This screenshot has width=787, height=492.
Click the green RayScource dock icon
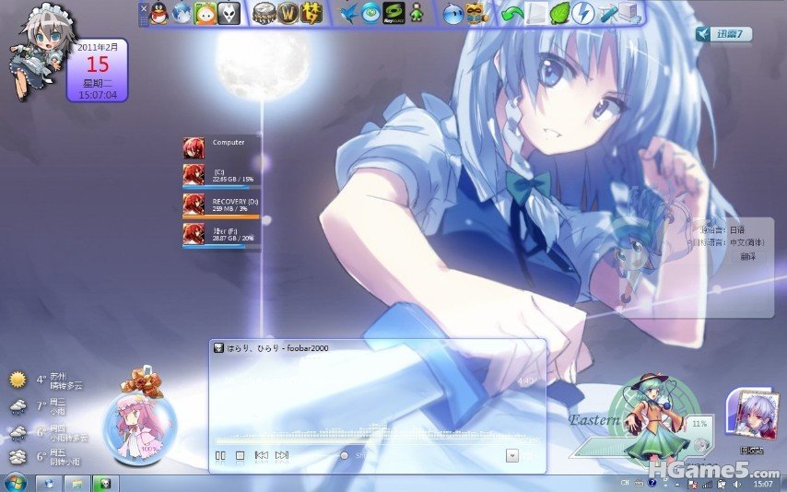(x=393, y=13)
